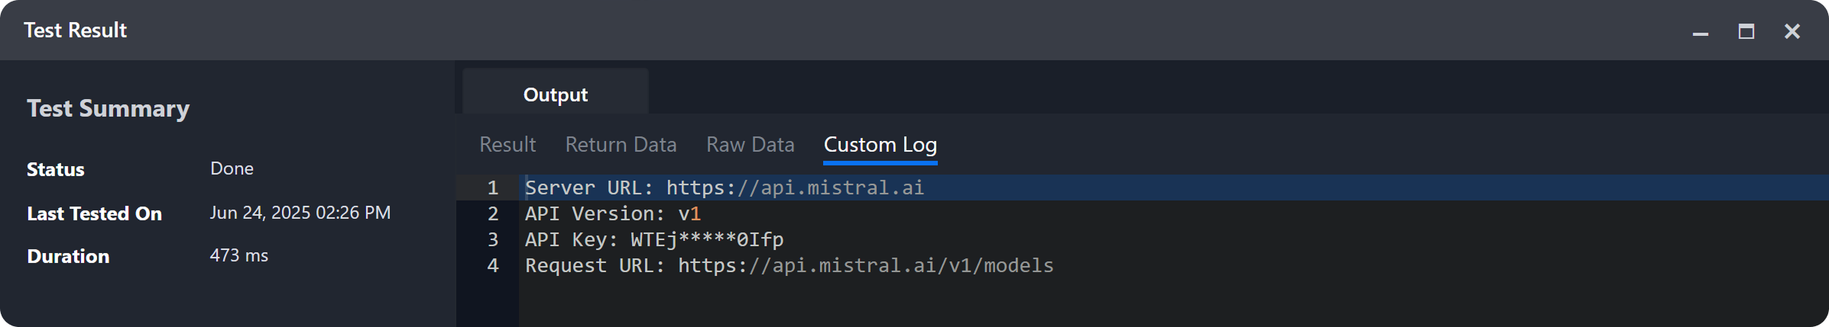Screen dimensions: 1829x327
Task: Maximize the Test Result window
Action: (1746, 31)
